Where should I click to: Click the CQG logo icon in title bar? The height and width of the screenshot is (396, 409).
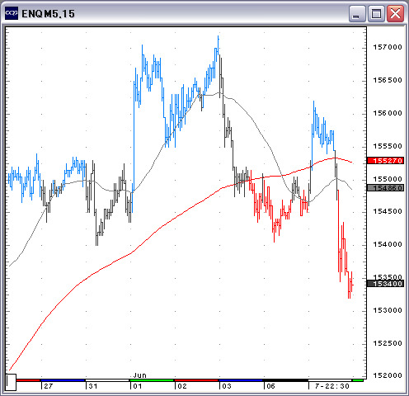click(x=12, y=13)
